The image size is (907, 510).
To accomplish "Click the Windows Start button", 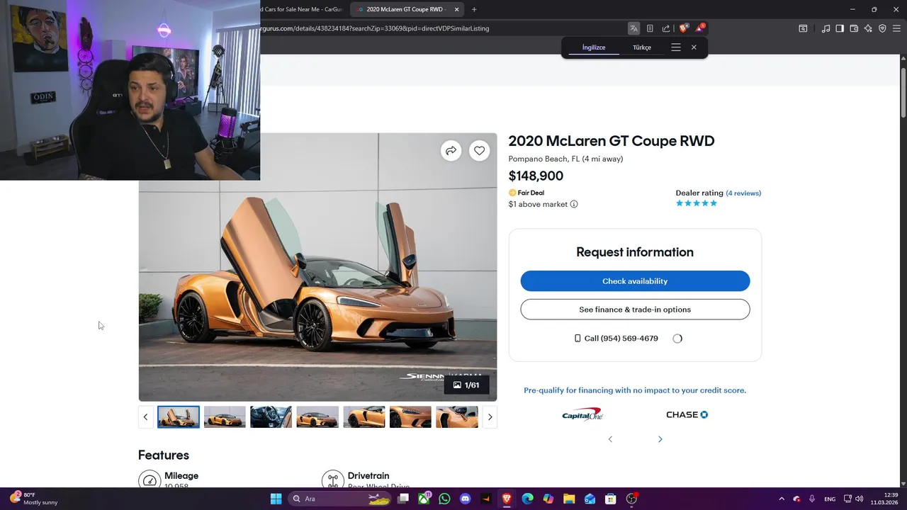I will click(x=276, y=499).
